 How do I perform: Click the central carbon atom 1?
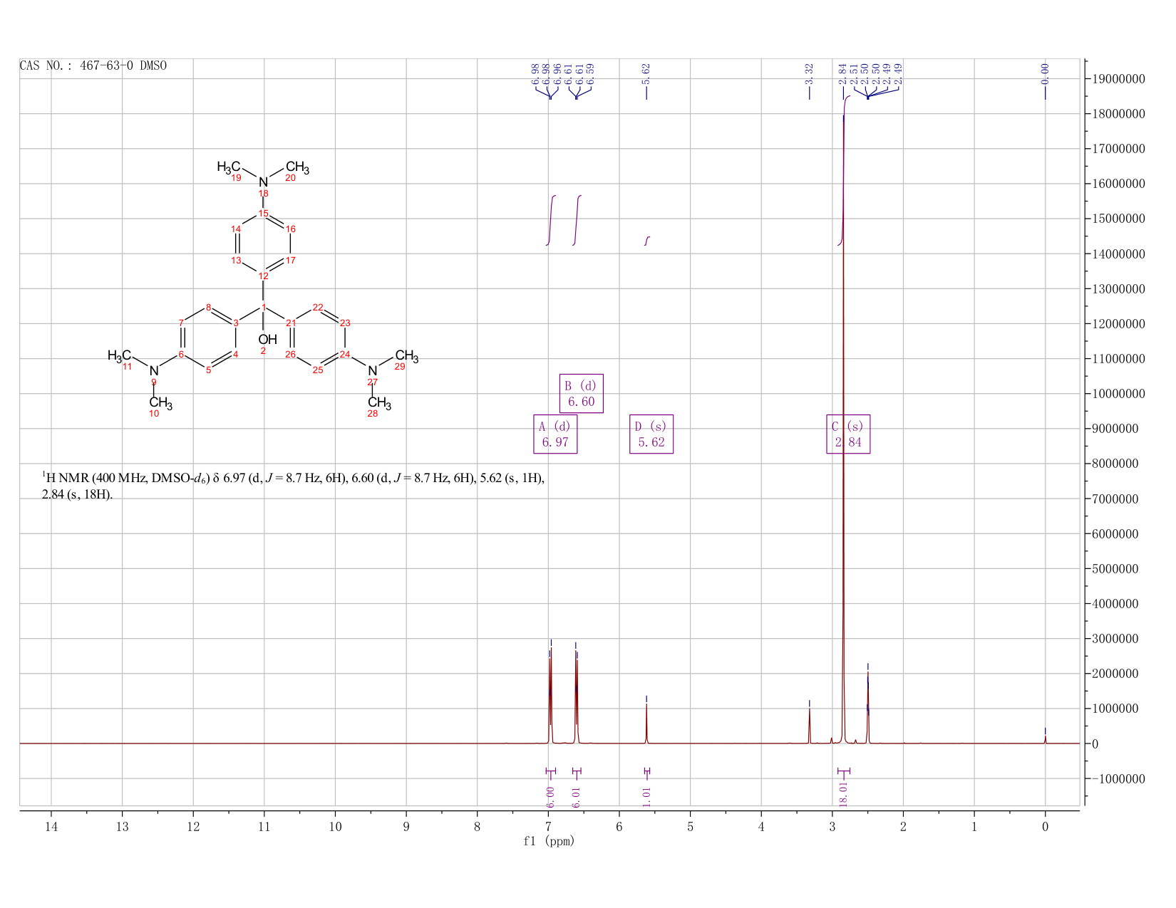pos(263,308)
